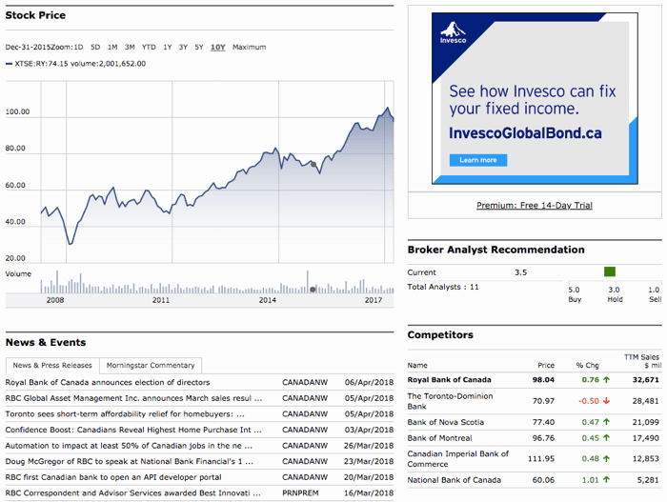Viewport: 667px width, 502px height.
Task: Set chart zoom to 1M
Action: [x=112, y=47]
